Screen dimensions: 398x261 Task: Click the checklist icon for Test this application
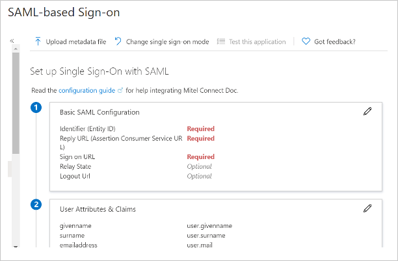221,42
